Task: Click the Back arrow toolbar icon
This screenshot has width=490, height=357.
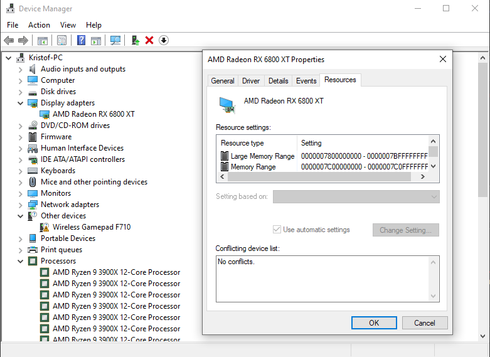Action: click(x=9, y=40)
